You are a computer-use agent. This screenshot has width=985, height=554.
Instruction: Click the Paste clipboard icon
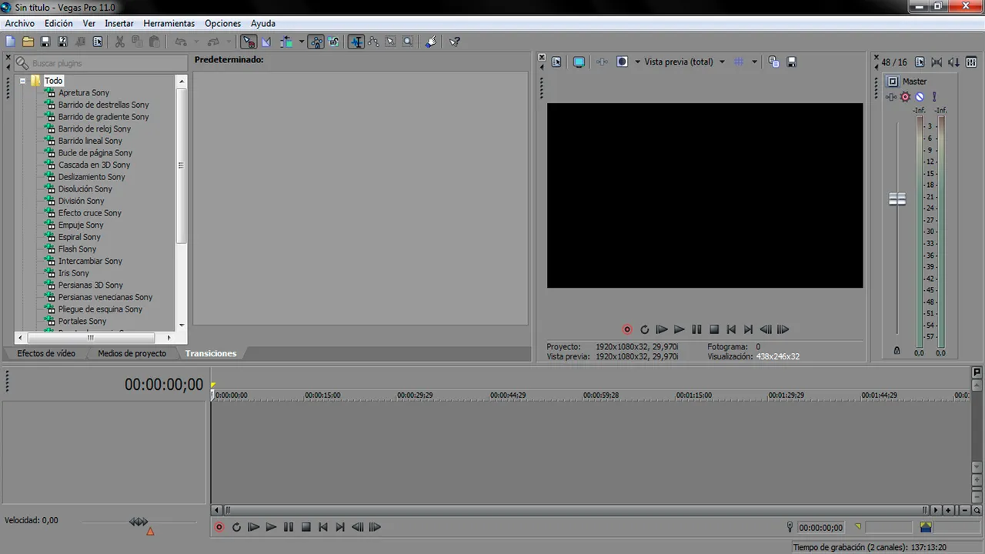[x=154, y=42]
